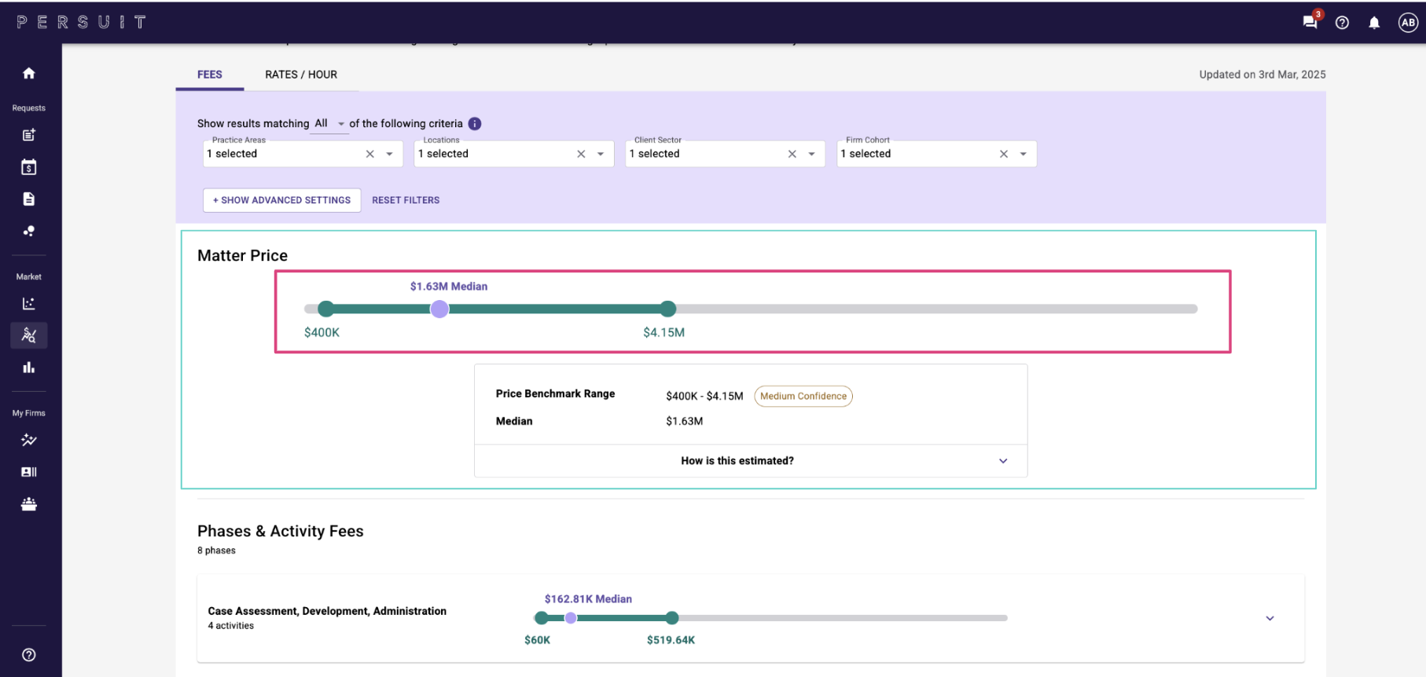Clear the Practice Areas selection
The image size is (1426, 677).
(x=370, y=154)
